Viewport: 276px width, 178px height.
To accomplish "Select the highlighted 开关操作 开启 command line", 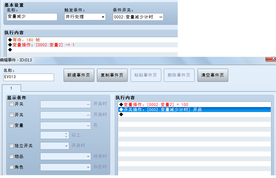I will [195, 110].
